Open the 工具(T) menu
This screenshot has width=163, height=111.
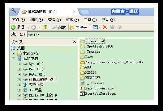tap(90, 20)
